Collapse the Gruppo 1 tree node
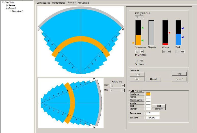The image size is (197, 133). [x=6, y=8]
